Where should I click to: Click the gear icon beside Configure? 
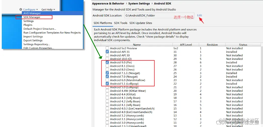(x=21, y=9)
